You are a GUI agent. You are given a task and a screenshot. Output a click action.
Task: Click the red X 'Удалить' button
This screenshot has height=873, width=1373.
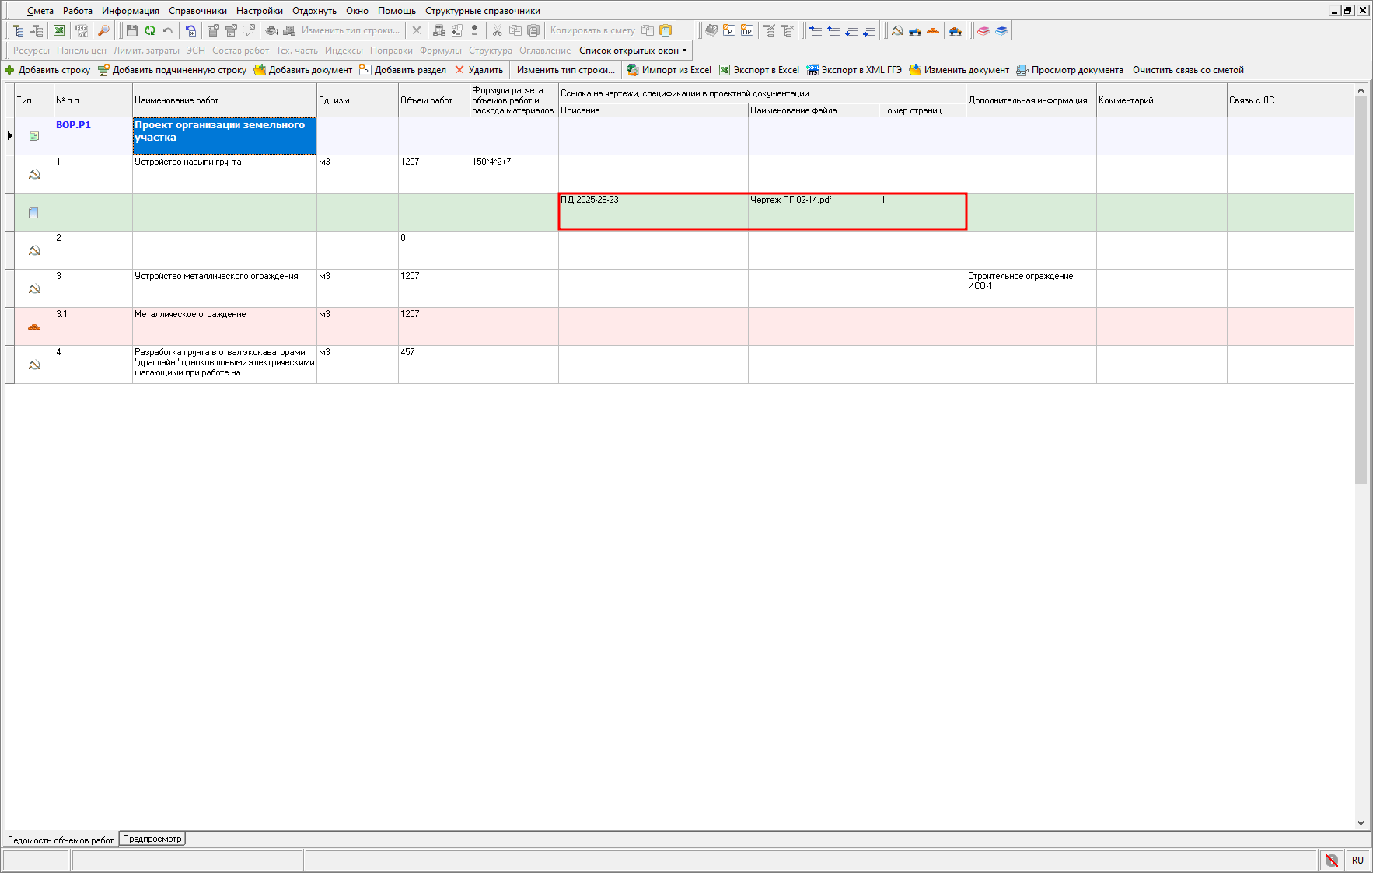point(478,70)
